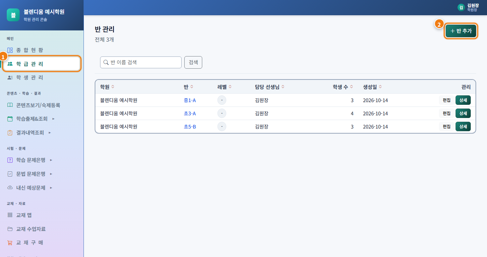Click the 결과내역조회 clipboard icon
487x257 pixels.
point(10,133)
